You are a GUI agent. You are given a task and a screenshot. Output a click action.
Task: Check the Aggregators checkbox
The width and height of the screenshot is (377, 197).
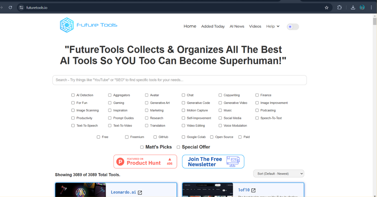pyautogui.click(x=110, y=95)
